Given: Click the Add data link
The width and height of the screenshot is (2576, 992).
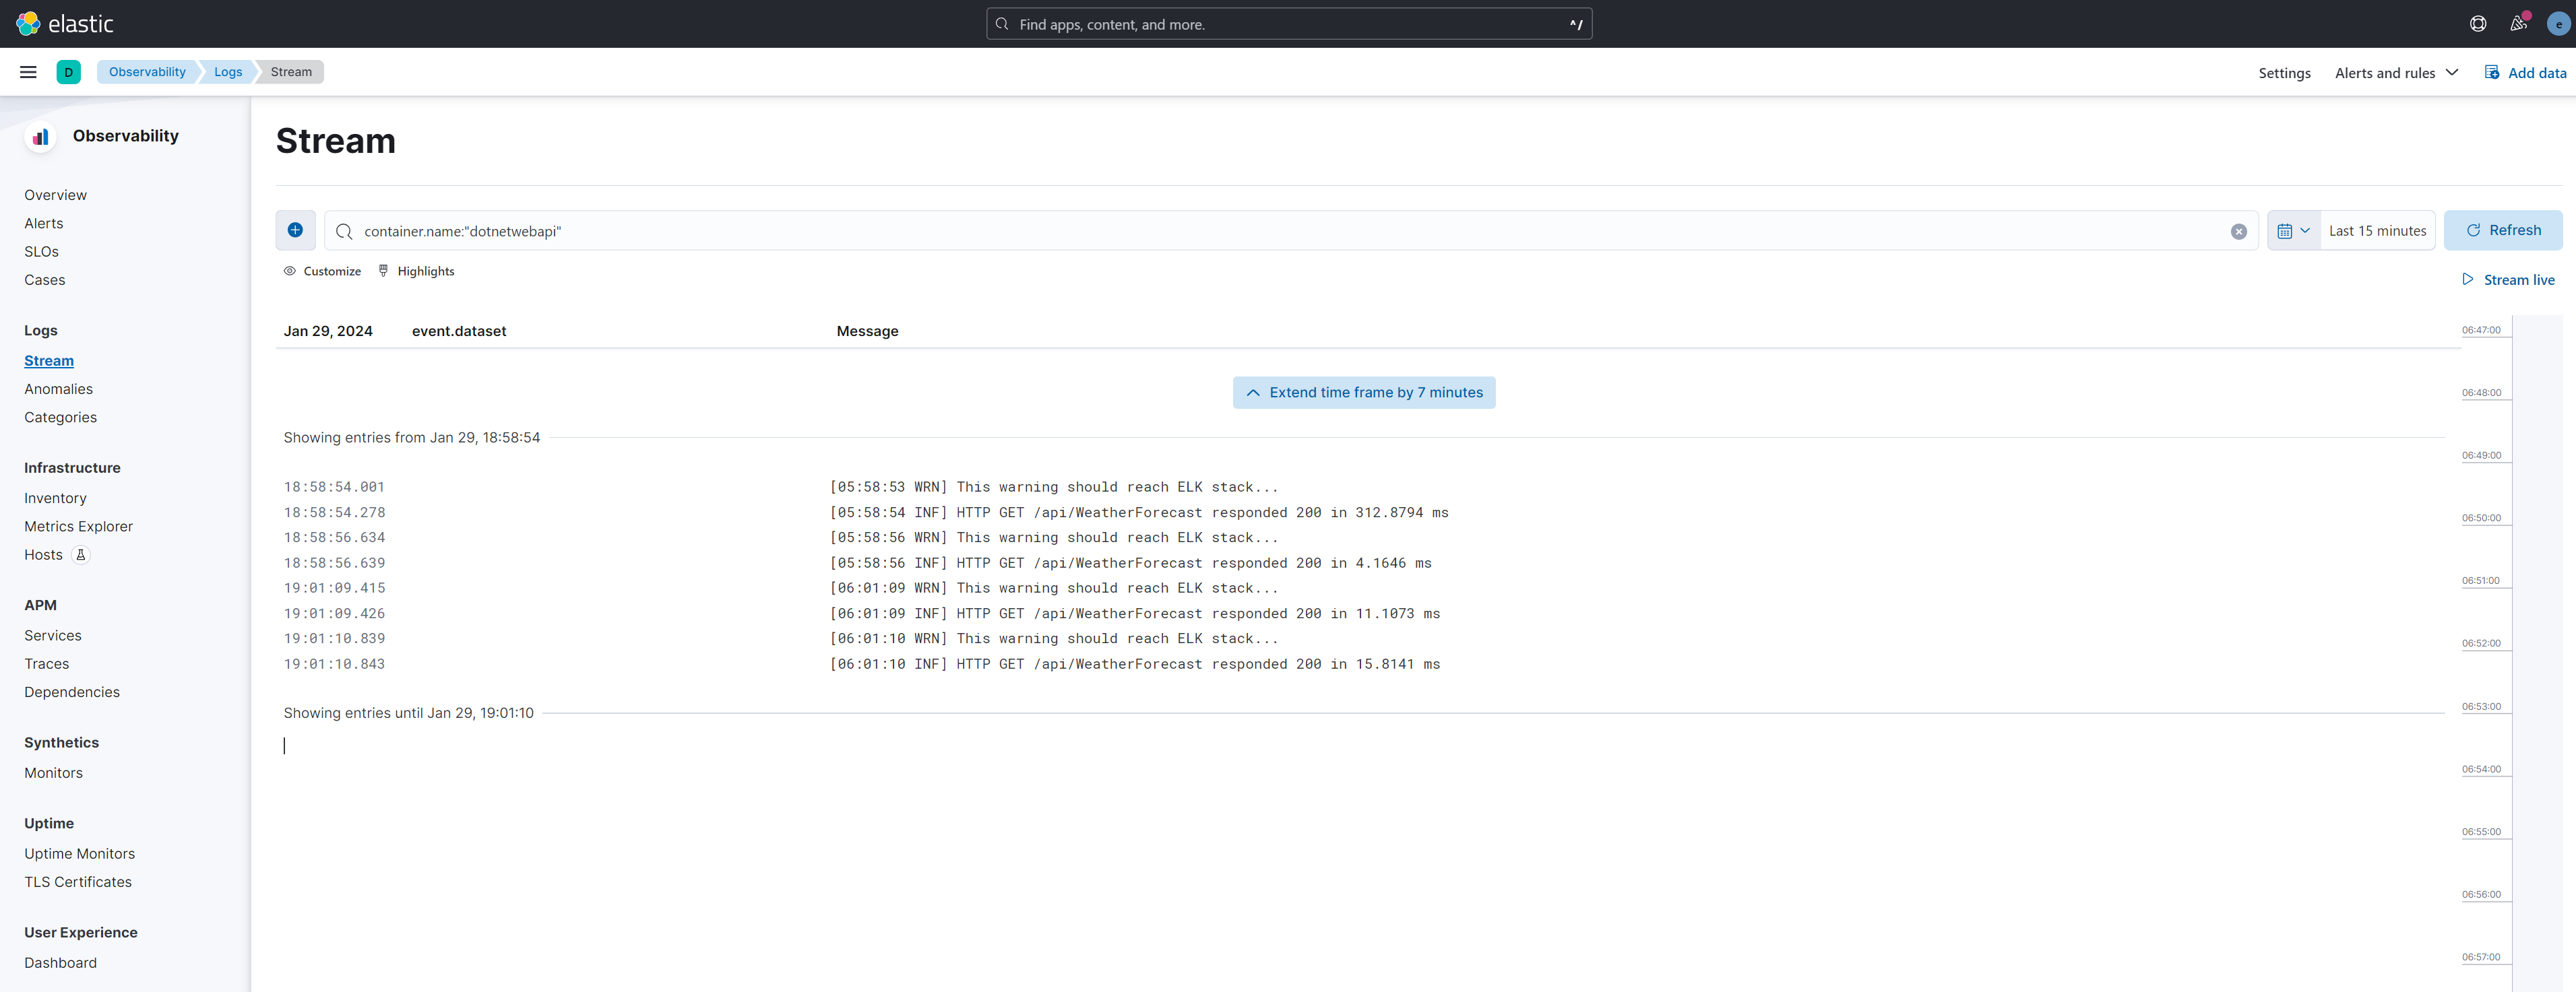Looking at the screenshot, I should click(2525, 73).
